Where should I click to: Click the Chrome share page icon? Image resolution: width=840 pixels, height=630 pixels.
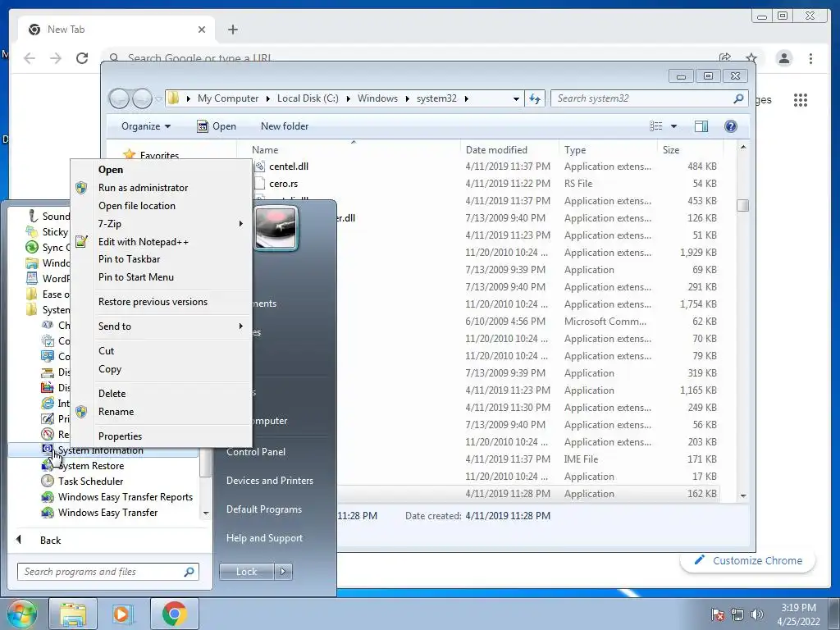(x=725, y=58)
